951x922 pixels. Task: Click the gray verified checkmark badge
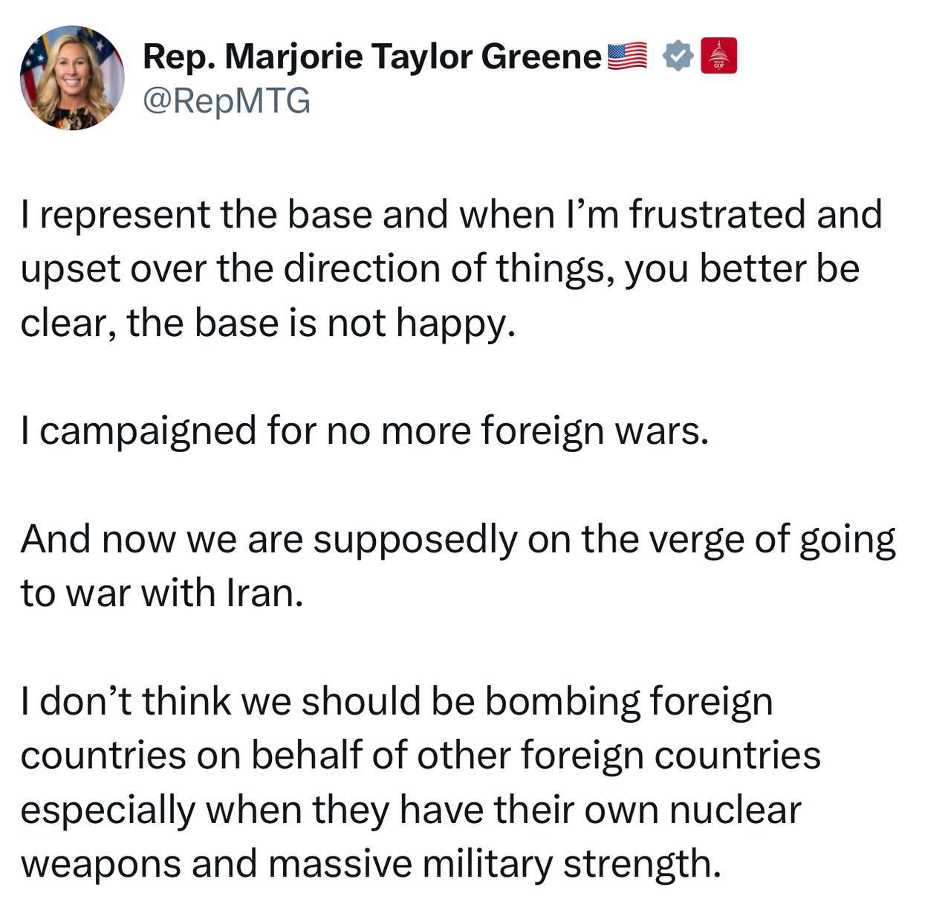pos(677,56)
